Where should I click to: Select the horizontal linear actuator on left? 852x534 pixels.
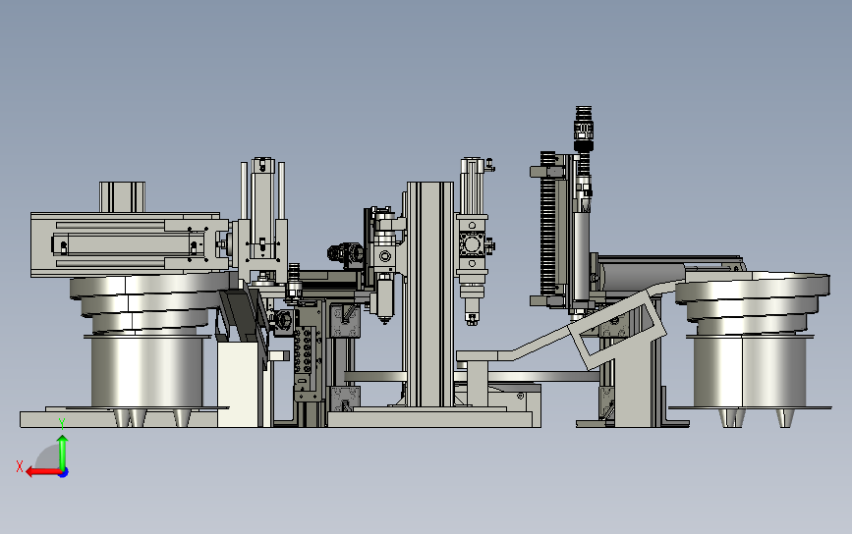pyautogui.click(x=130, y=244)
